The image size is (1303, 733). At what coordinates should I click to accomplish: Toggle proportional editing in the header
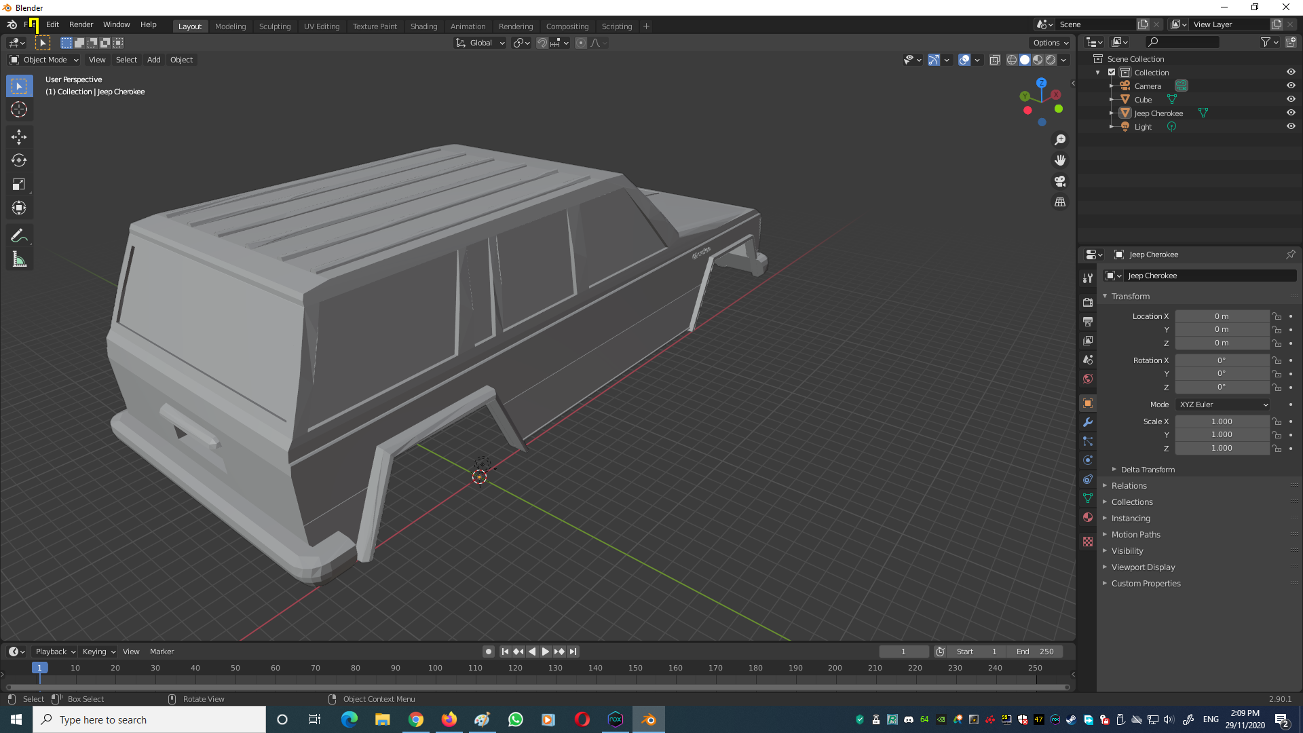(580, 43)
